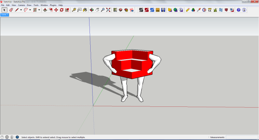The height and width of the screenshot is (140, 259).
Task: Click the Measurements input field
Action: tap(242, 137)
